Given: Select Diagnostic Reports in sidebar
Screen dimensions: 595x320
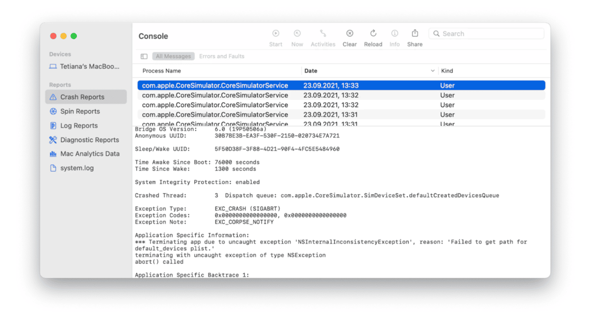Looking at the screenshot, I should [x=90, y=140].
